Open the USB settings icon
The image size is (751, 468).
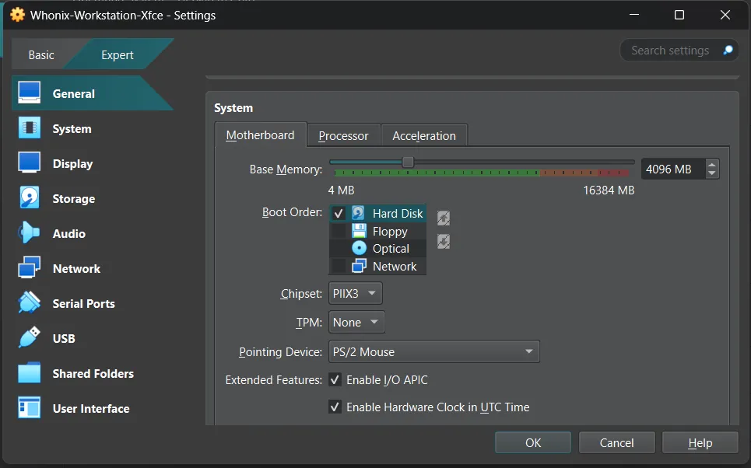click(x=30, y=338)
